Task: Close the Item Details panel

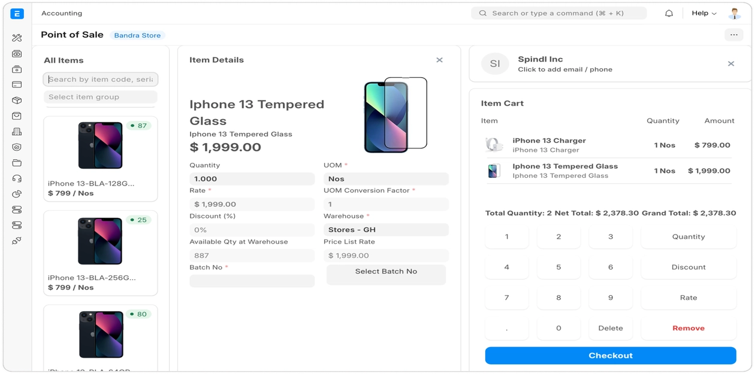Action: pos(439,60)
